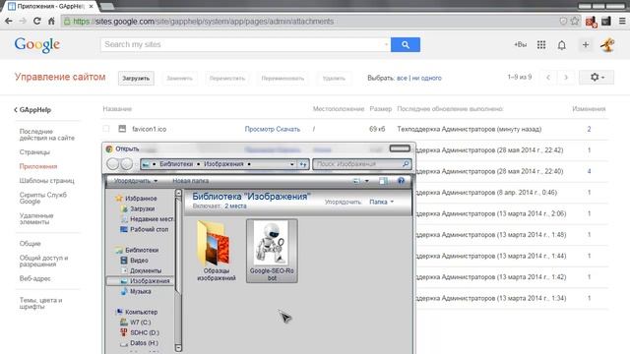Viewport: 630px width, 354px height.
Task: Type in the Поиск: Изображения field
Action: (362, 164)
